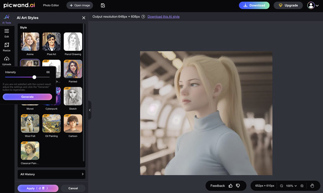Click the Feedback label
The width and height of the screenshot is (323, 193).
(x=218, y=186)
